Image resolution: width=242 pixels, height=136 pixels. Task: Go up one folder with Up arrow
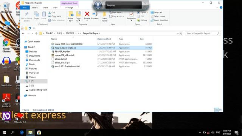[x=36, y=33]
